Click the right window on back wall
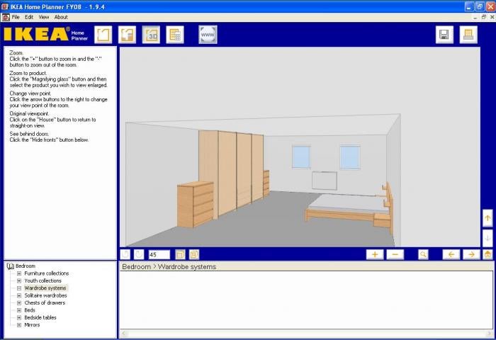The width and height of the screenshot is (496, 340). click(350, 157)
